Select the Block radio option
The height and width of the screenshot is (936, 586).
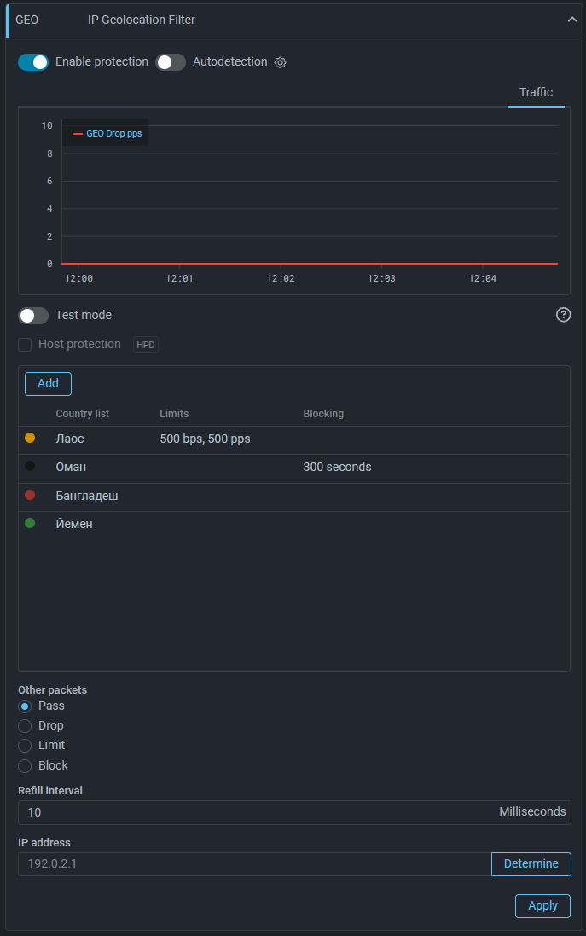25,766
